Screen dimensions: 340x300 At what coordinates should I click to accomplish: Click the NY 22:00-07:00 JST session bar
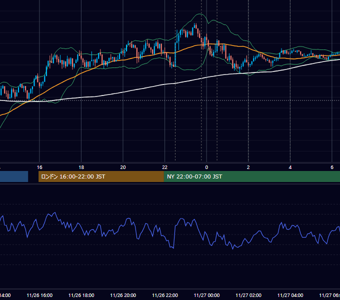click(251, 176)
